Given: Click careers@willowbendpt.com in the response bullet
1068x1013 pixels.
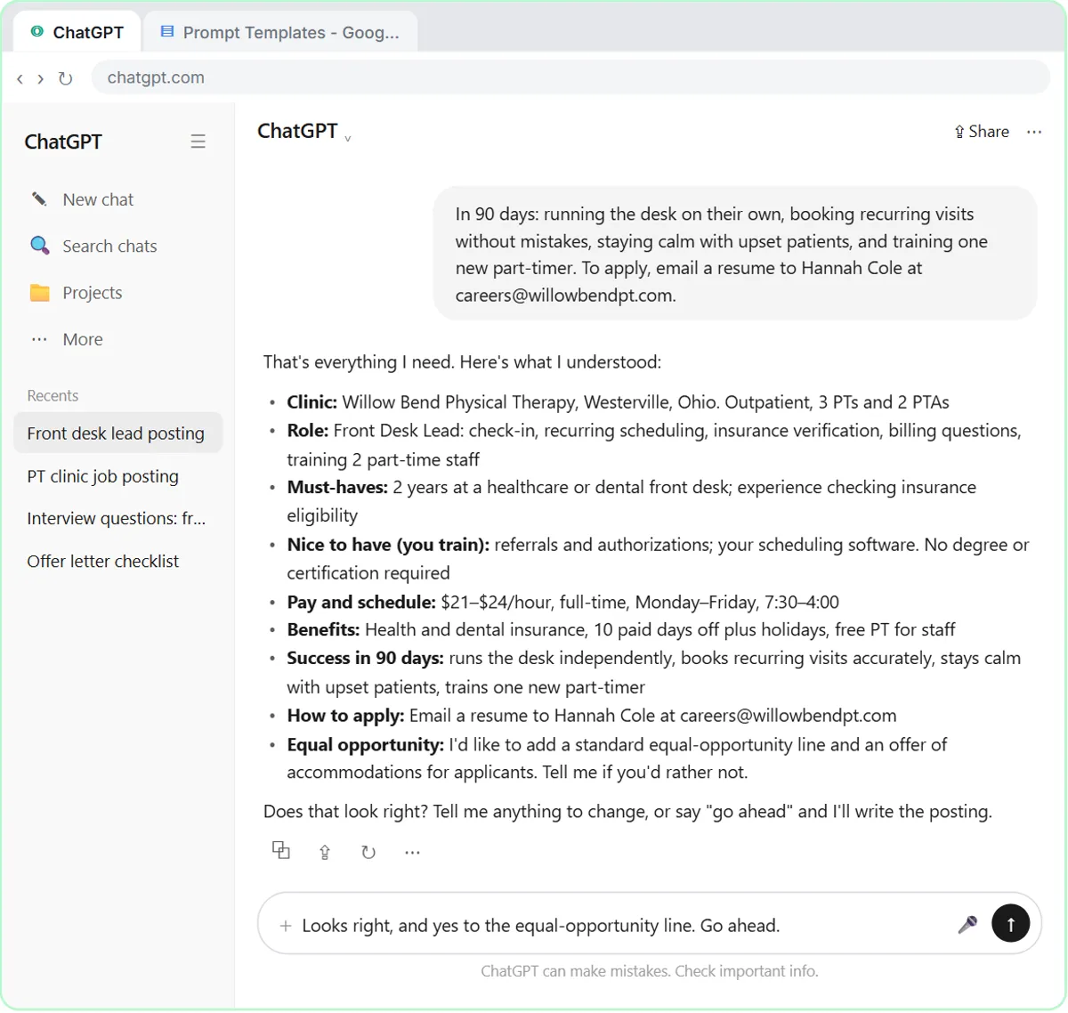Looking at the screenshot, I should pyautogui.click(x=788, y=716).
